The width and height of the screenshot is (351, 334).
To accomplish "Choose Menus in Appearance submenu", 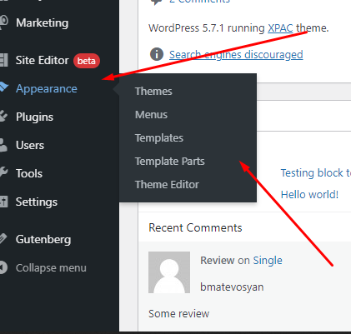I will coord(151,115).
